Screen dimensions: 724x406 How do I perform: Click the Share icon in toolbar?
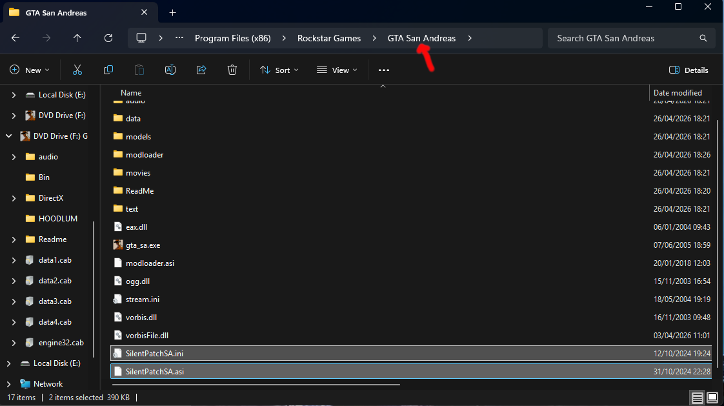201,70
